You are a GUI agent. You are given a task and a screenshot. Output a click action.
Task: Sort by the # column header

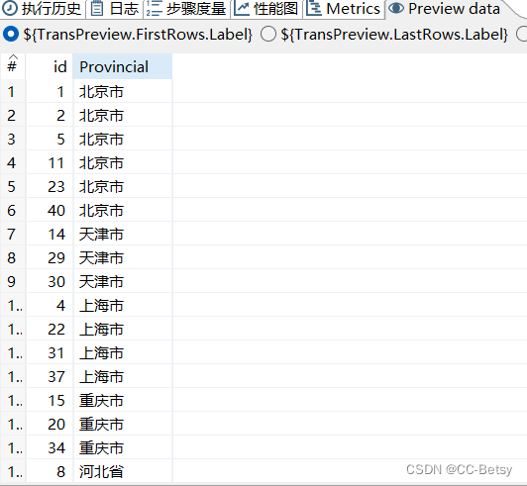[13, 66]
